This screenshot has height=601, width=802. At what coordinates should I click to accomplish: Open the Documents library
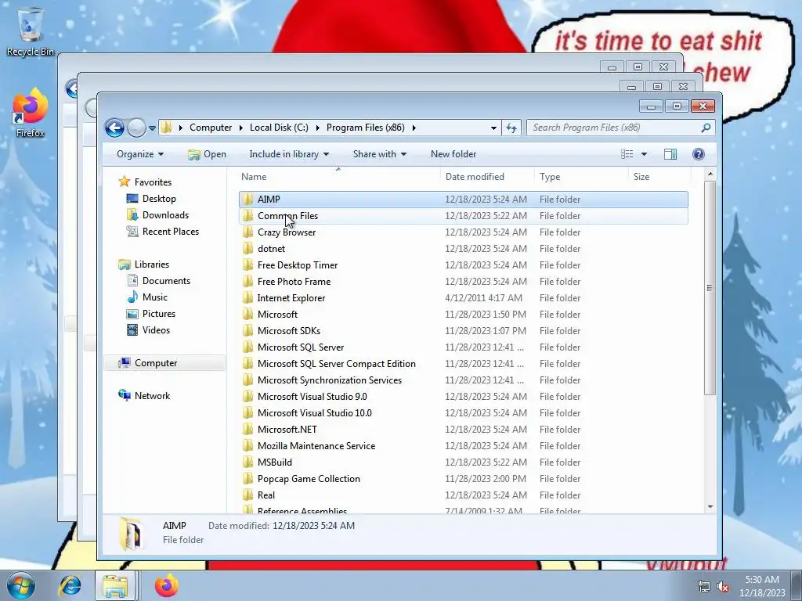166,281
